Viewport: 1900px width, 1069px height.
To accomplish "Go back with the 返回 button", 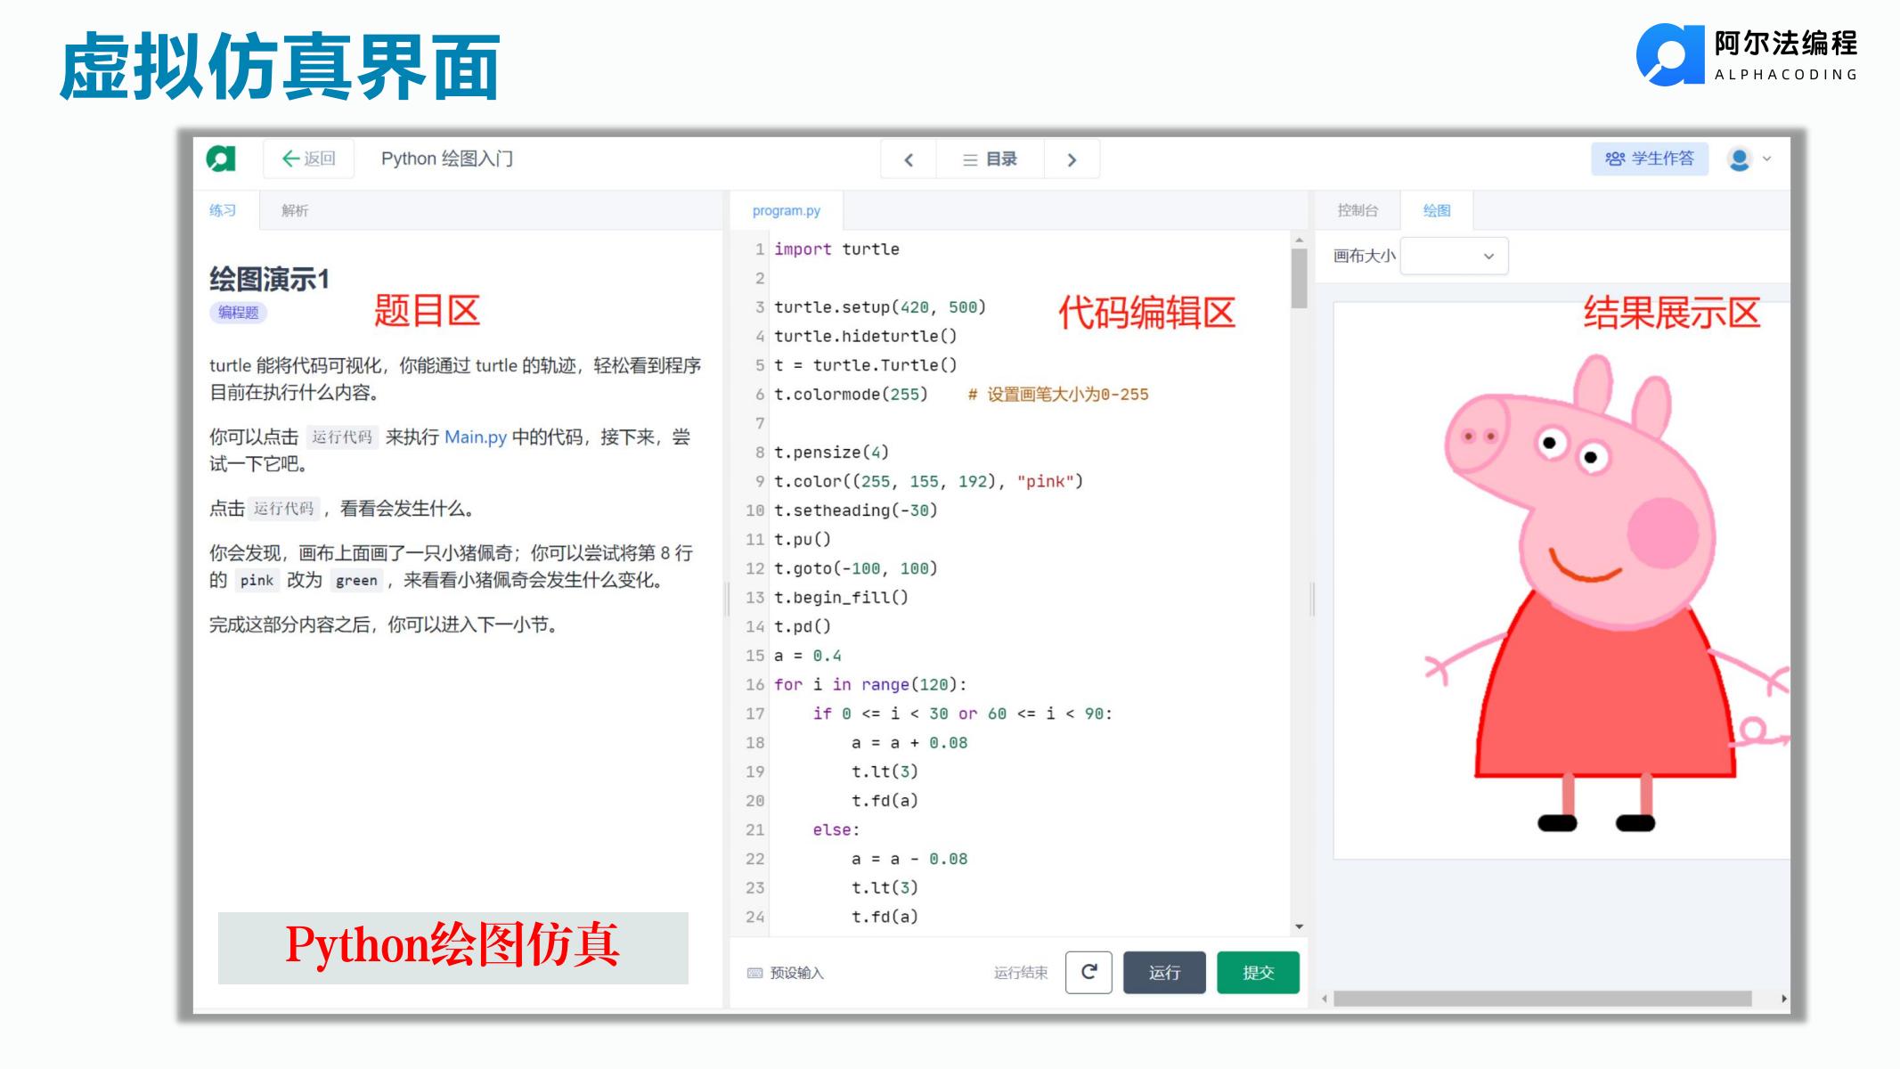I will point(309,159).
